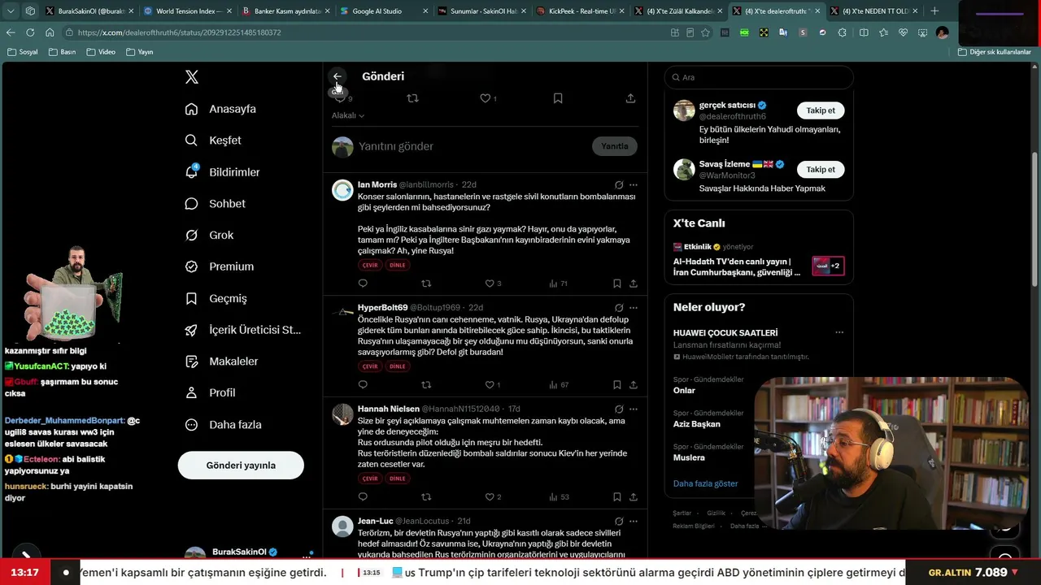Bookmark the main post above Alakalı
This screenshot has height=585, width=1041.
(x=558, y=98)
